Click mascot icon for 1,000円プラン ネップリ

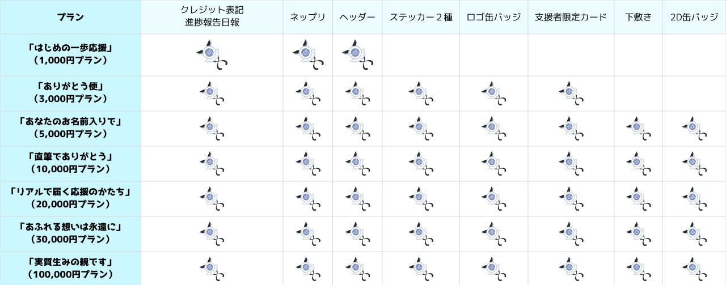coord(307,55)
